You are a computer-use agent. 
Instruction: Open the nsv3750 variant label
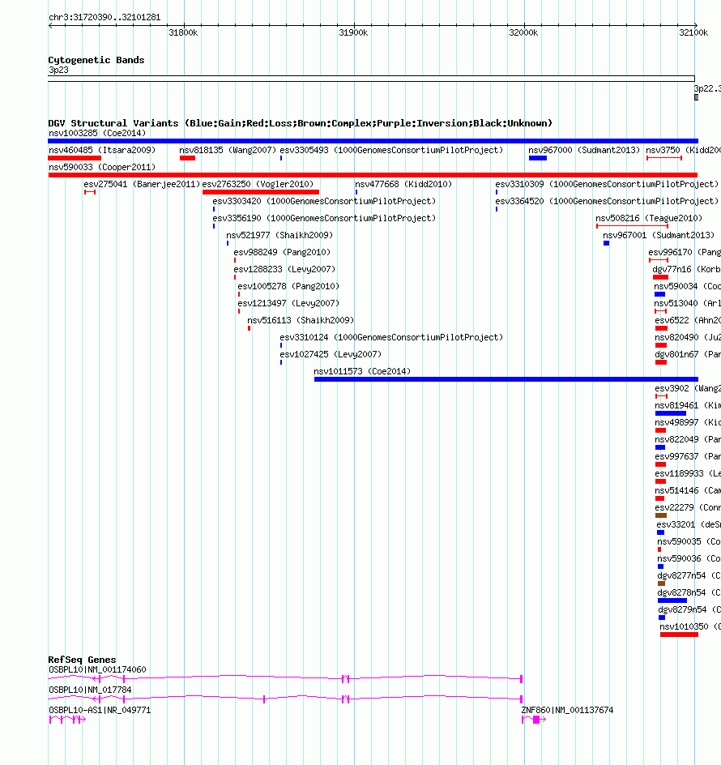point(684,150)
